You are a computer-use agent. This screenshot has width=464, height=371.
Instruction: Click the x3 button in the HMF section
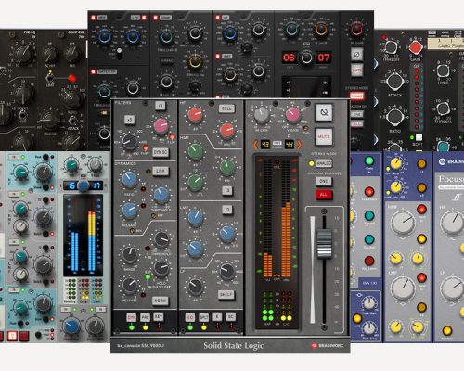pyautogui.click(x=227, y=190)
